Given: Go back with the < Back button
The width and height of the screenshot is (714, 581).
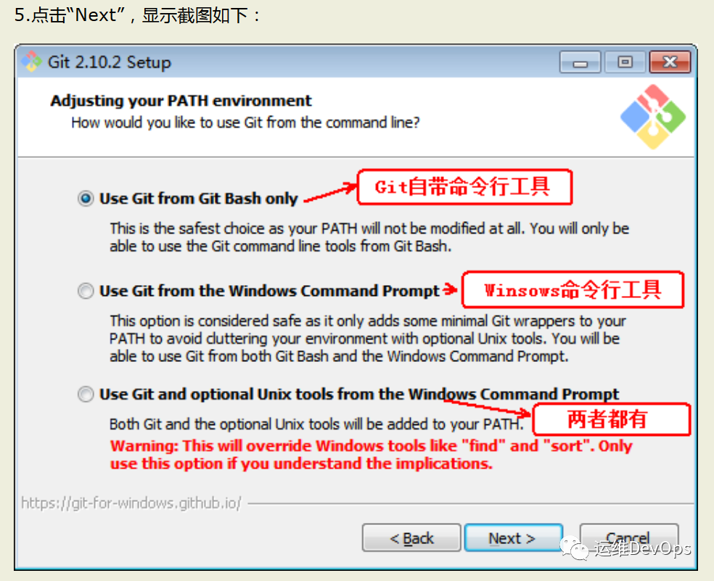Looking at the screenshot, I should coord(411,538).
